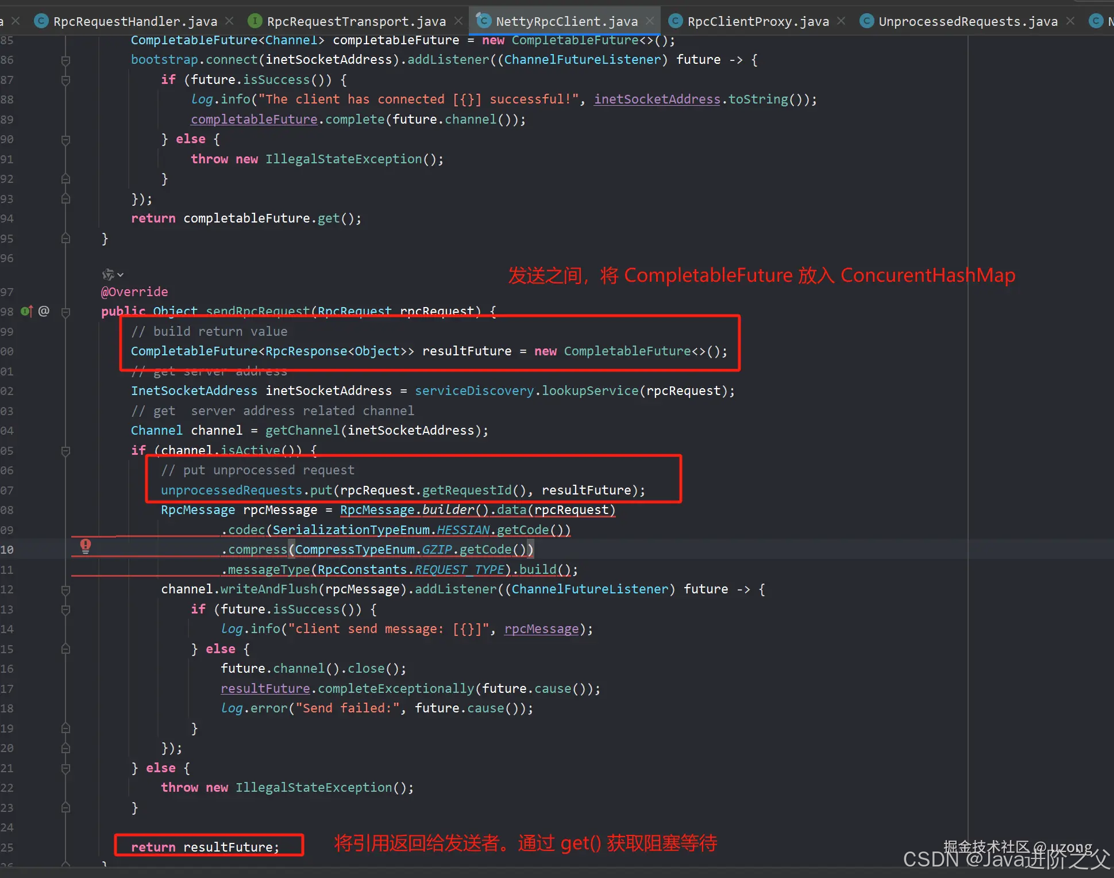Switch to the RpcRequestHandler.java tab
Viewport: 1114px width, 878px height.
(135, 21)
